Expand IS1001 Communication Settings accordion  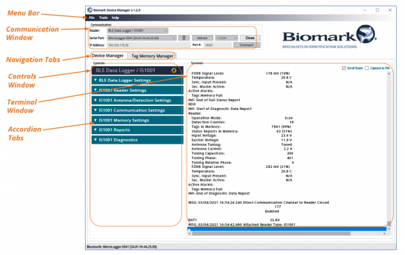click(138, 110)
